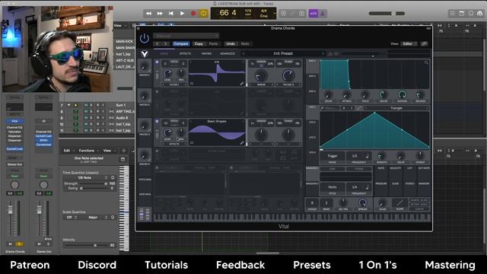Toggle oscillator 3 on/off switch
The image size is (487, 274).
pyautogui.click(x=157, y=122)
